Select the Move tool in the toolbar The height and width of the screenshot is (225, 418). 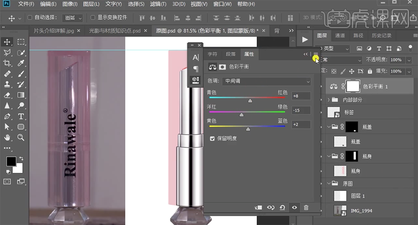[7, 42]
